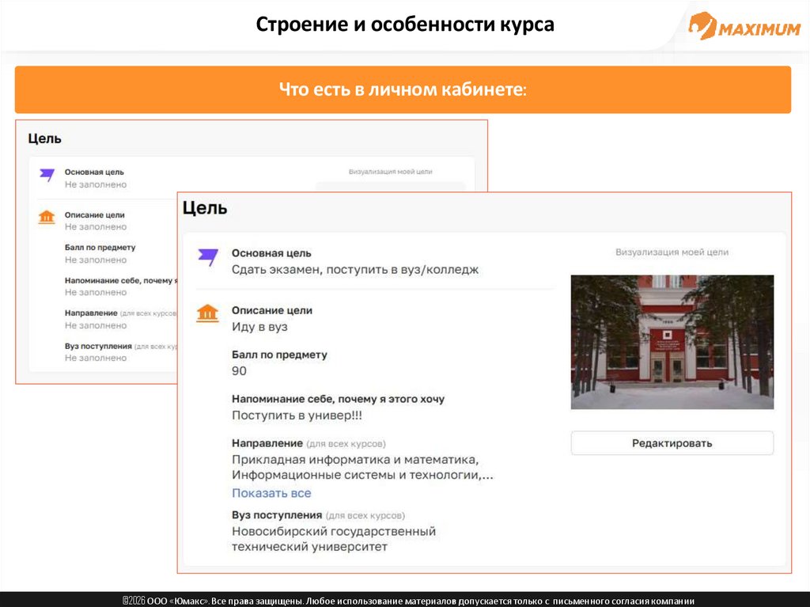Screen dimensions: 810x607
Task: Click the orange 'Что есть в личном кабинете' banner
Action: tap(403, 89)
